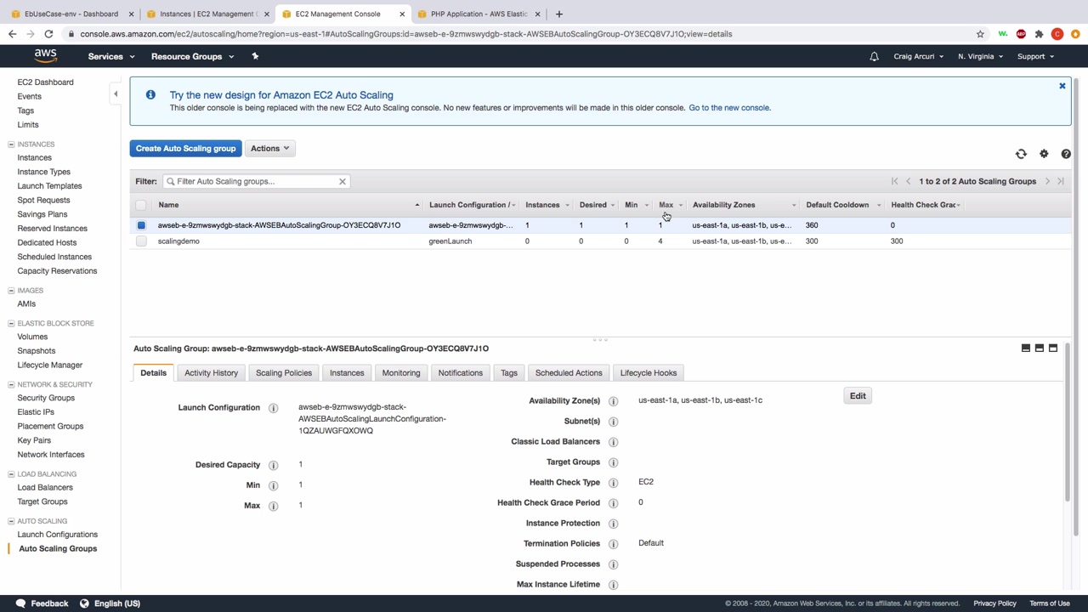This screenshot has height=612, width=1088.
Task: Click the Filter Auto Scaling groups field
Action: pos(255,181)
